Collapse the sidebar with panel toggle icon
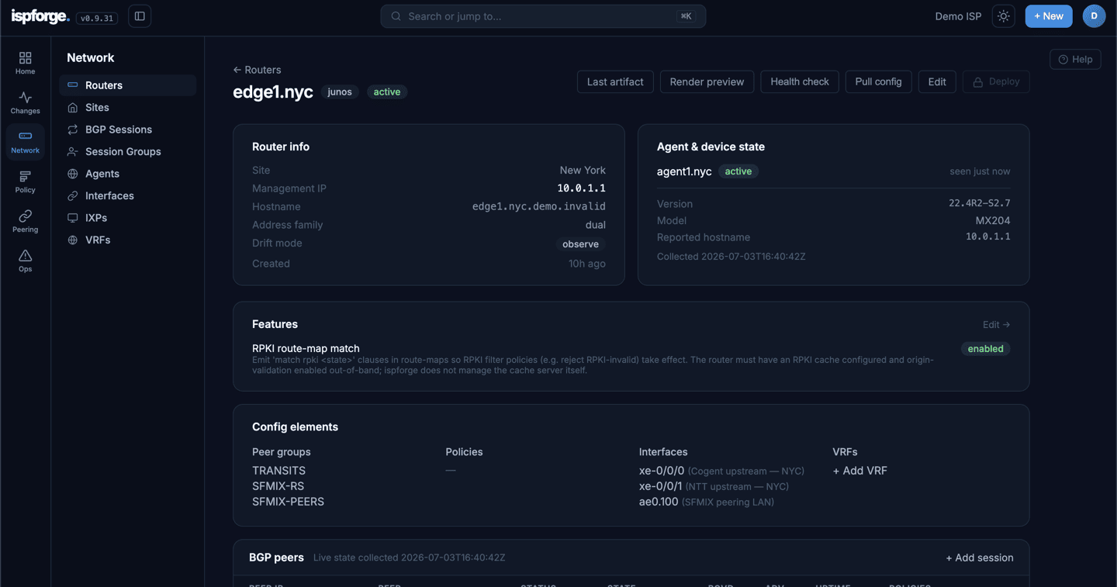The image size is (1117, 587). click(x=140, y=16)
